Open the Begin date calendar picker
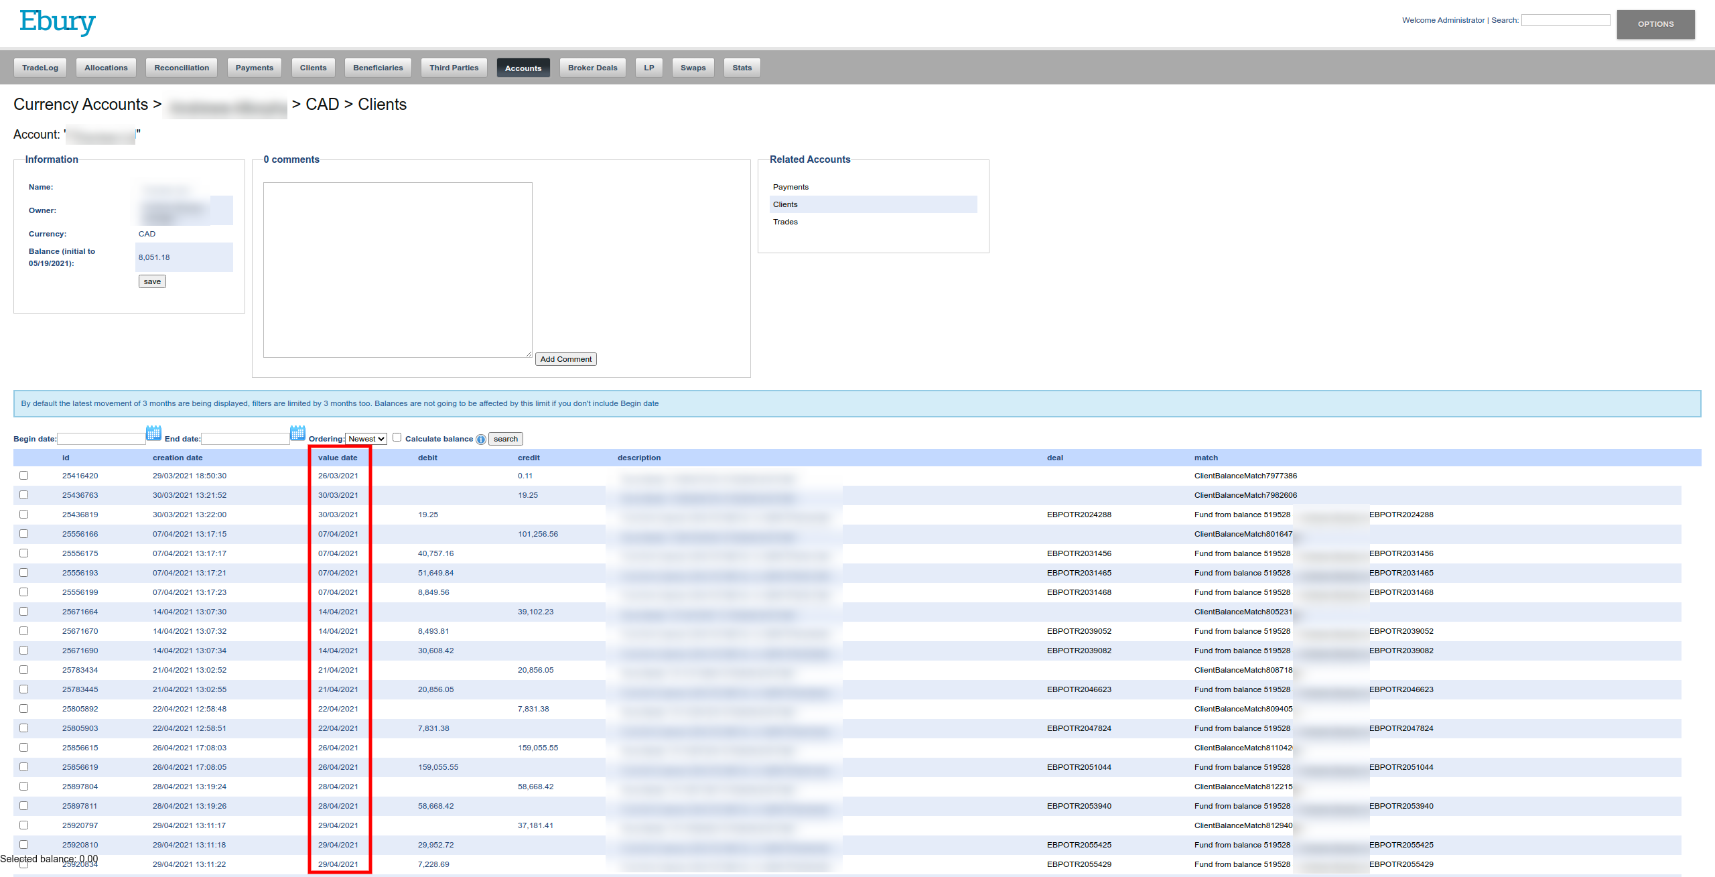Viewport: 1715px width, 877px height. [153, 433]
